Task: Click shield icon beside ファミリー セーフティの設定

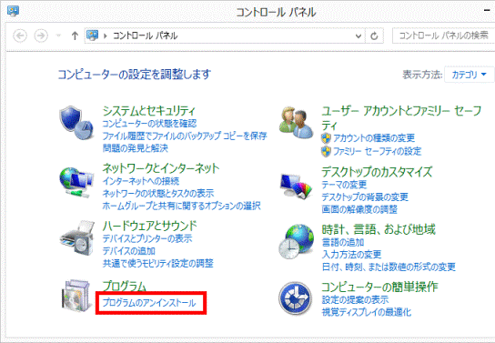Action: point(326,151)
